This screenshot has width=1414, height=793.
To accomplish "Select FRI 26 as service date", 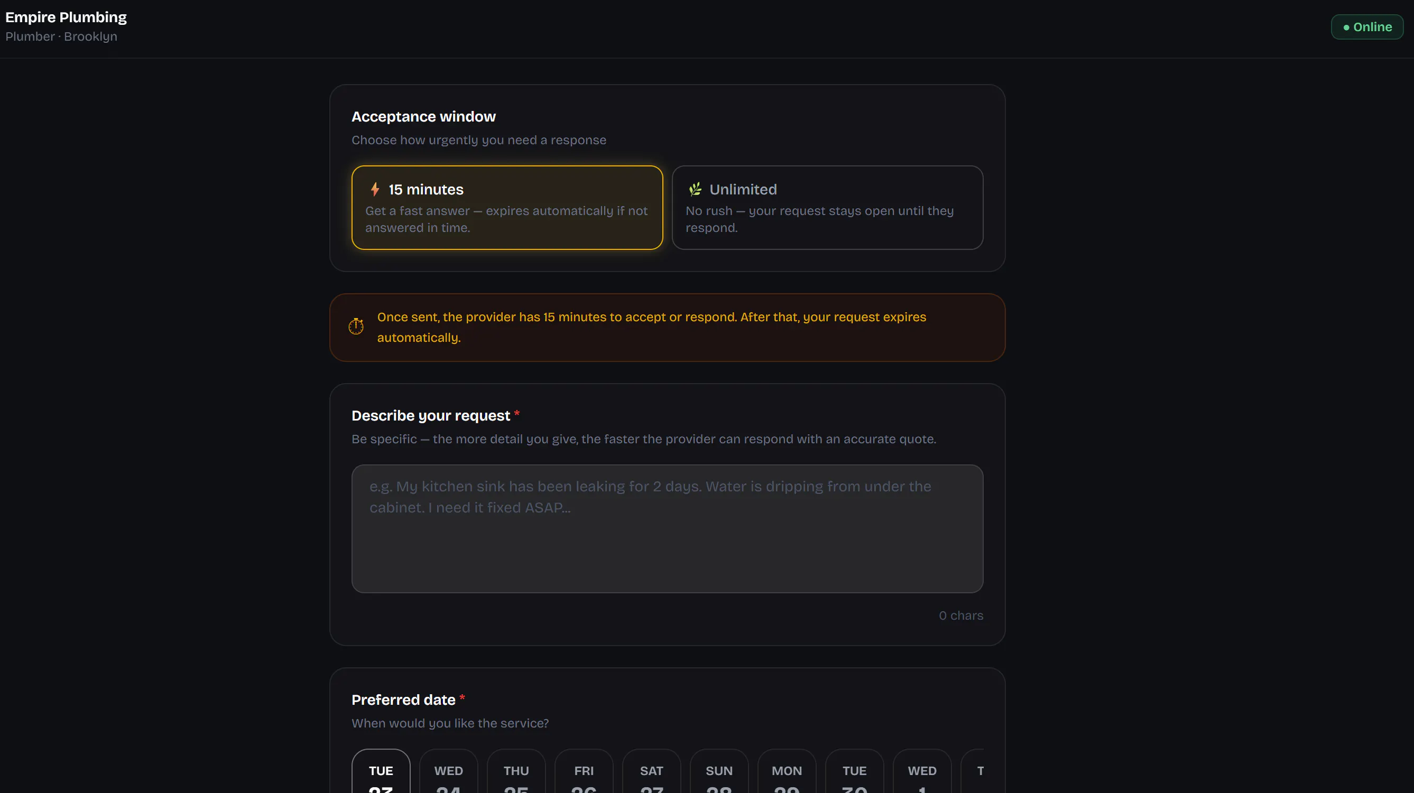I will 584,771.
